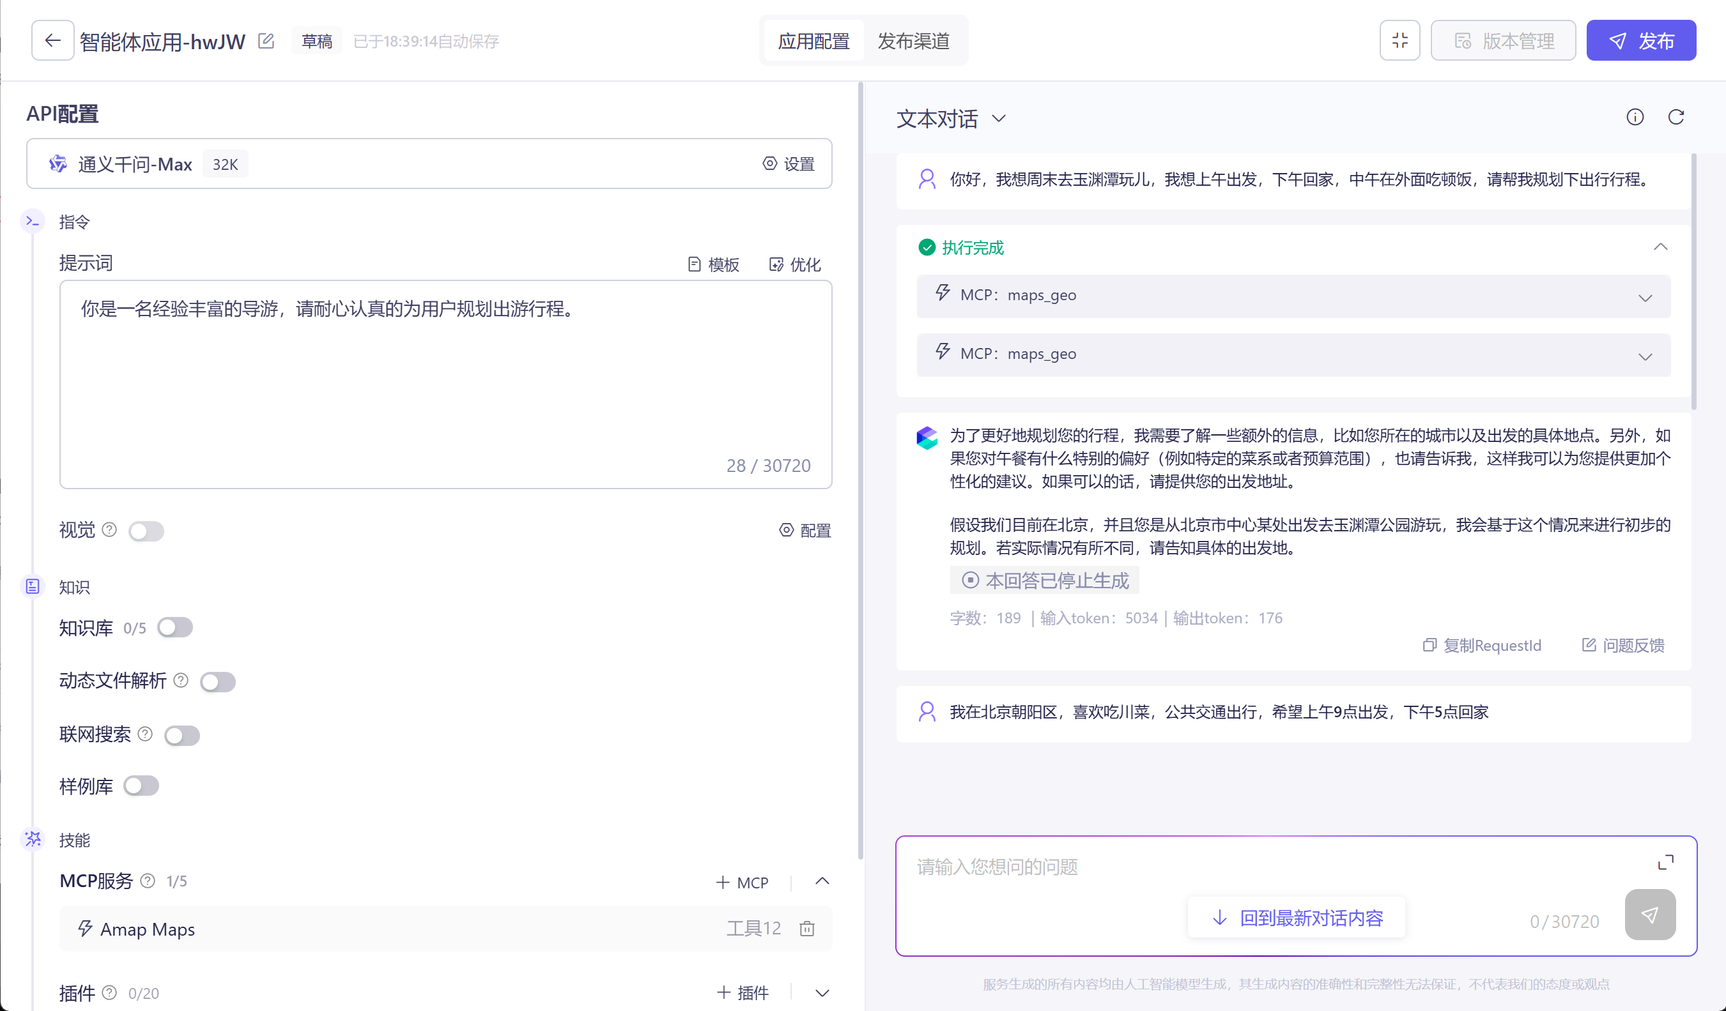This screenshot has width=1726, height=1011.
Task: Click 回到最新对话内容 button
Action: click(1297, 917)
